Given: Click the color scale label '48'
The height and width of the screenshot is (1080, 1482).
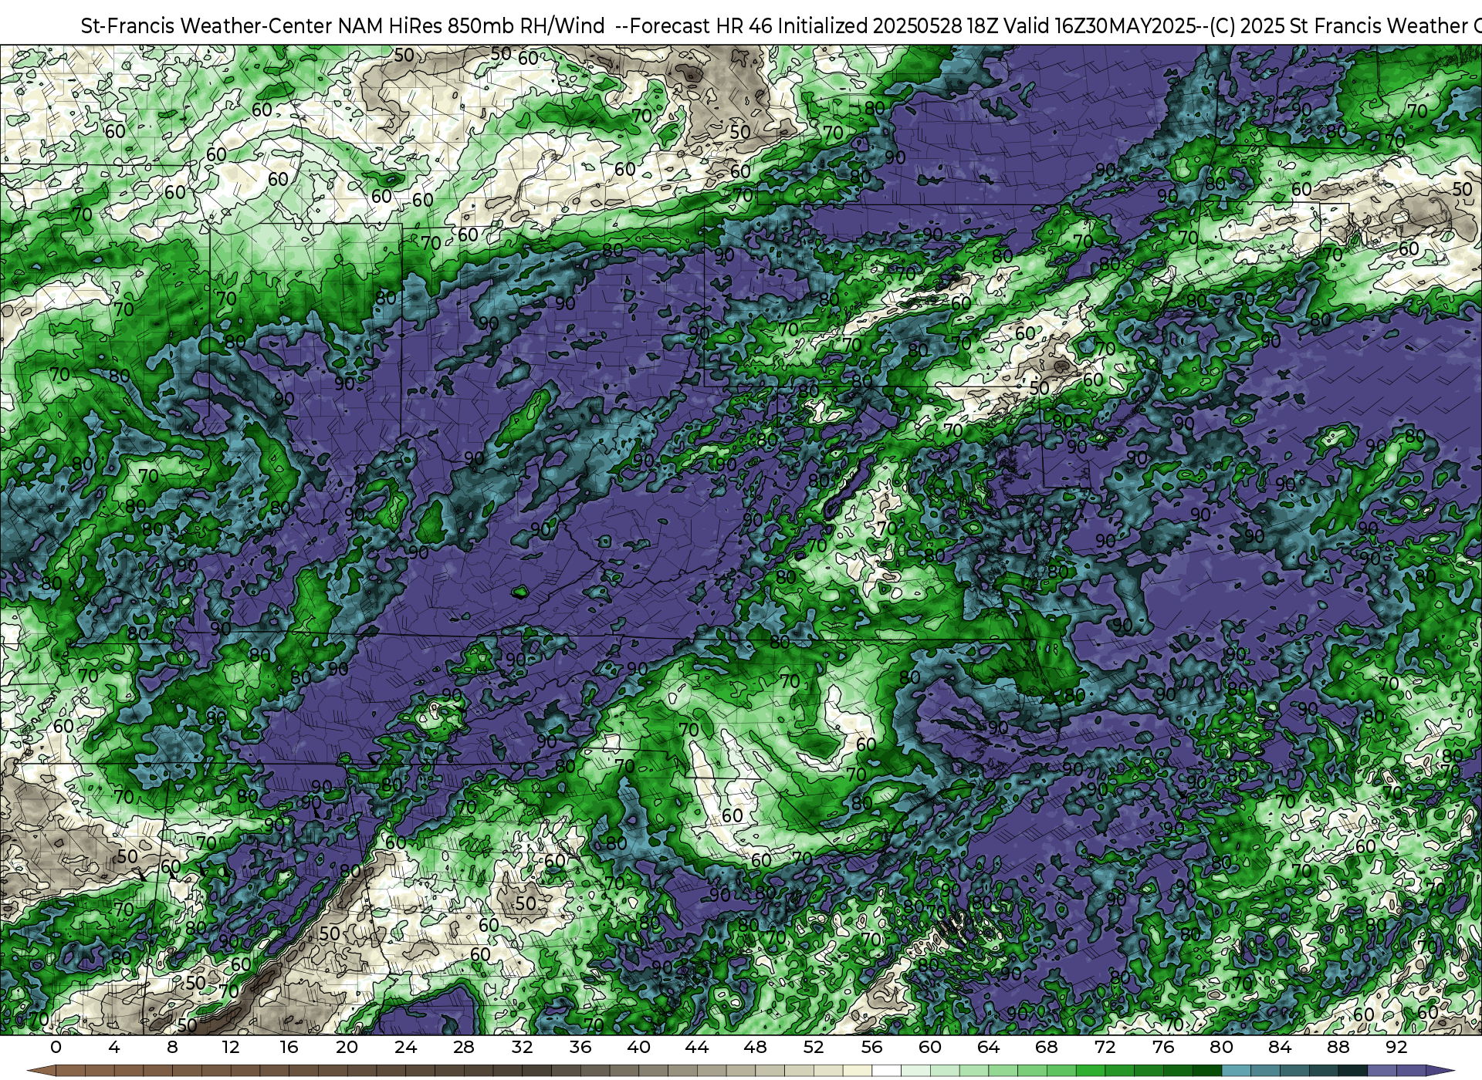Looking at the screenshot, I should pyautogui.click(x=755, y=1047).
